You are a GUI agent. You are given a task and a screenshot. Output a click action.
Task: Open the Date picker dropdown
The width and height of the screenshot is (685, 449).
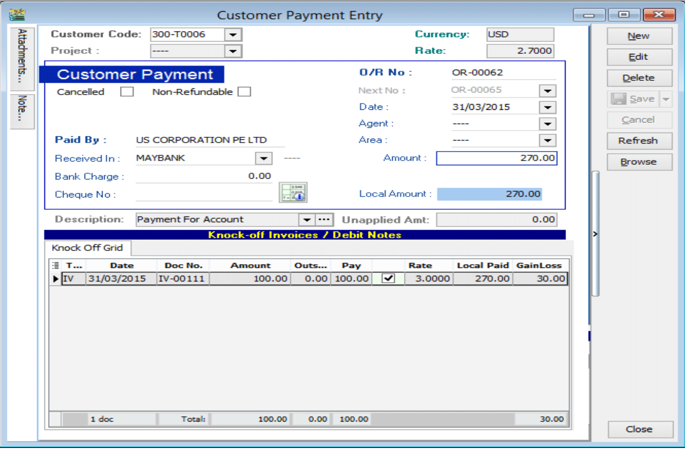548,107
